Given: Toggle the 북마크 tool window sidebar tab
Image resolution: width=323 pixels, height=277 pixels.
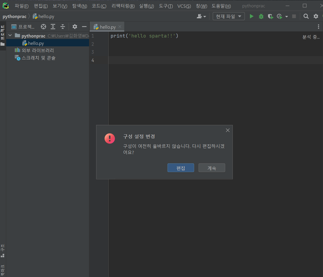Looking at the screenshot, I should [3, 271].
